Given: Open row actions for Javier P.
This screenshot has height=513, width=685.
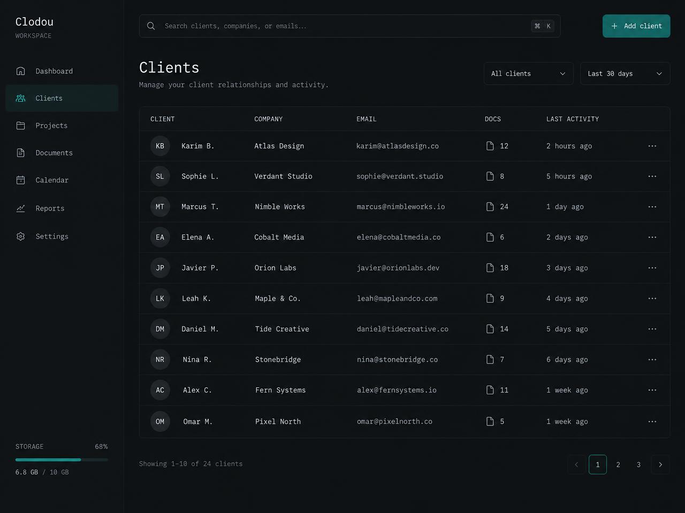Looking at the screenshot, I should (652, 268).
